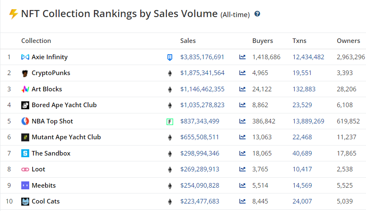This screenshot has width=366, height=211.
Task: Click the help question mark icon
Action: tap(257, 14)
